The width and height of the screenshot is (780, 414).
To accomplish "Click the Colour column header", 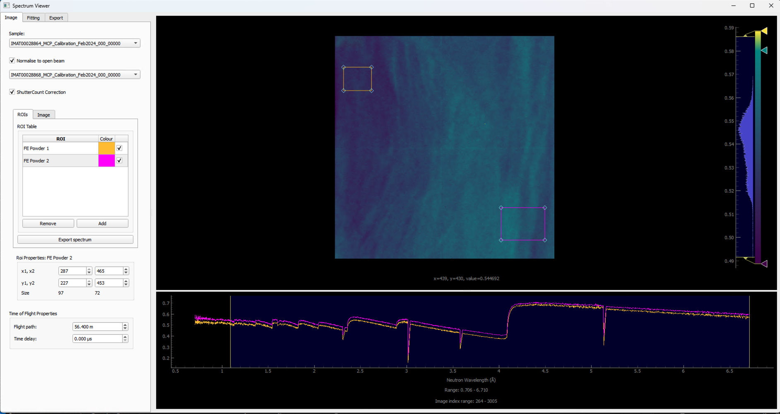I will pos(106,139).
